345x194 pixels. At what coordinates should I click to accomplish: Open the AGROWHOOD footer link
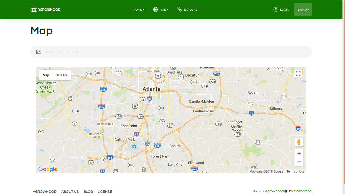pos(45,192)
